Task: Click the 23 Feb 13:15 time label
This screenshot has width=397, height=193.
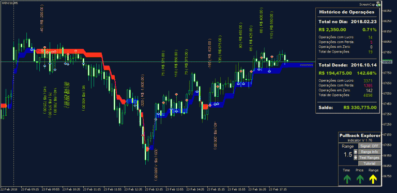Action: (x=154, y=189)
